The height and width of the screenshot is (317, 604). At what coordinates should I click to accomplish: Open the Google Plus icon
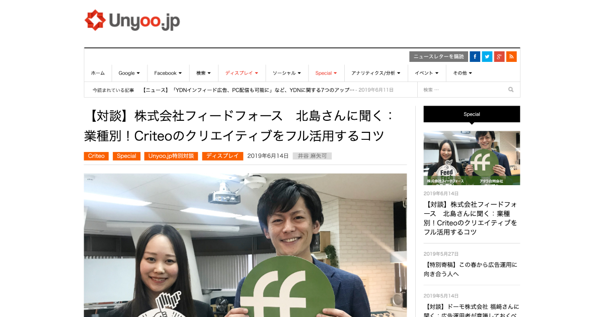tap(499, 57)
